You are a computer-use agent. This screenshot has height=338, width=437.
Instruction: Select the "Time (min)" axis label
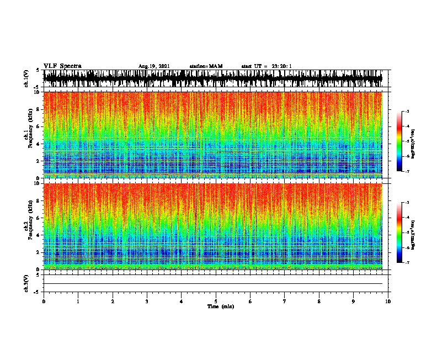coord(221,307)
